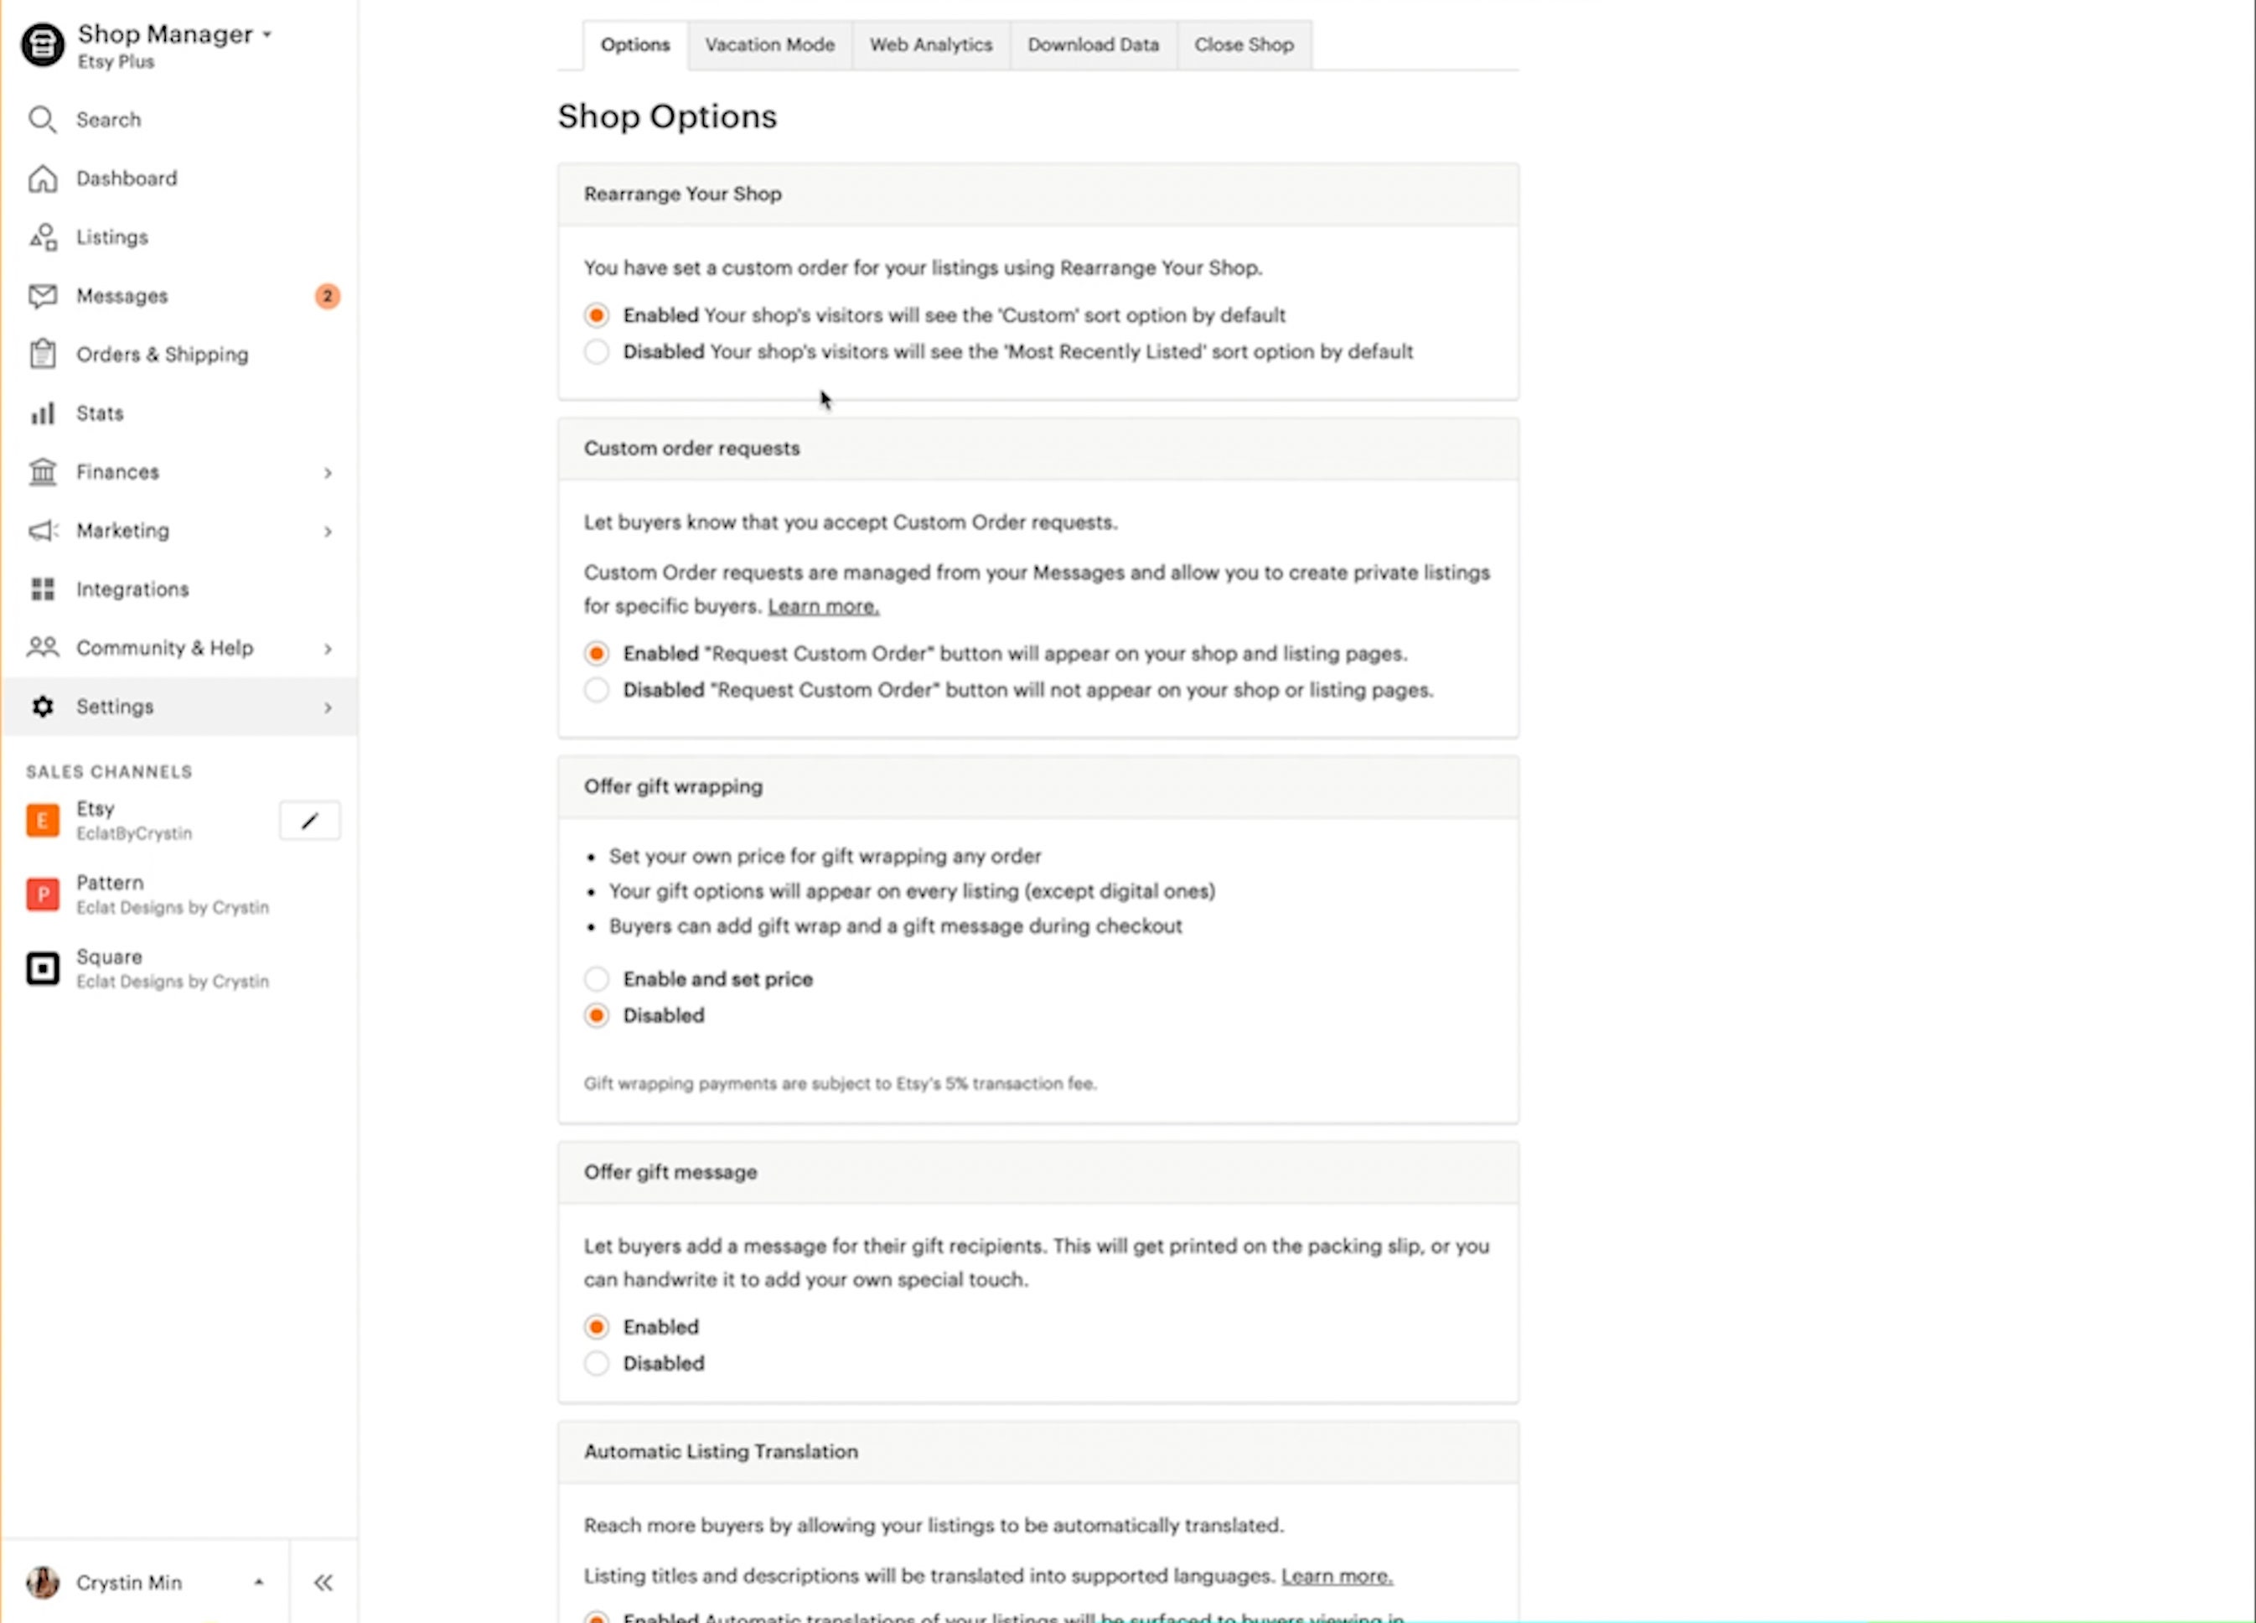
Task: Expand the Marketing submenu chevron
Action: (x=328, y=531)
